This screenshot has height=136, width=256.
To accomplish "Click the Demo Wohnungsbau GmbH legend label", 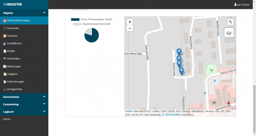I will [96, 19].
